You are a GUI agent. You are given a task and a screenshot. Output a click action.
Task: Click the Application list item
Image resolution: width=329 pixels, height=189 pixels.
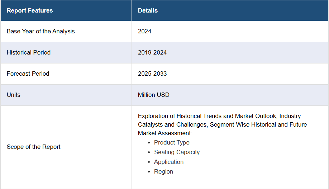[169, 162]
